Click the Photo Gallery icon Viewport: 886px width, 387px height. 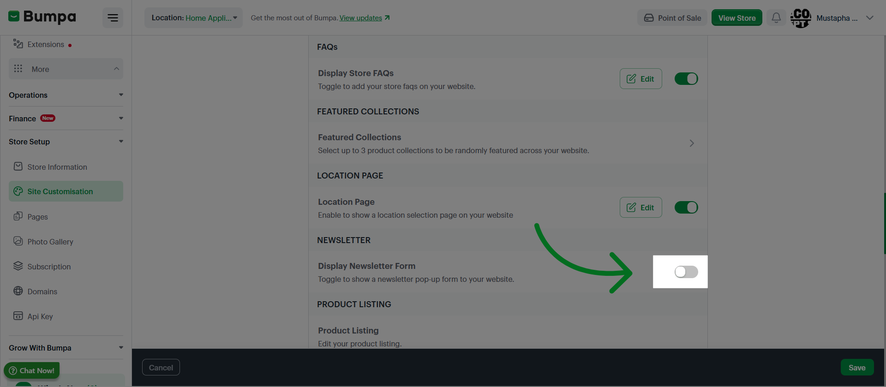[x=18, y=241]
